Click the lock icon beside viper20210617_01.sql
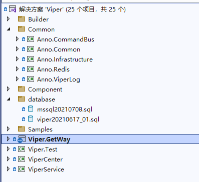199x182 pixels. (x=24, y=119)
